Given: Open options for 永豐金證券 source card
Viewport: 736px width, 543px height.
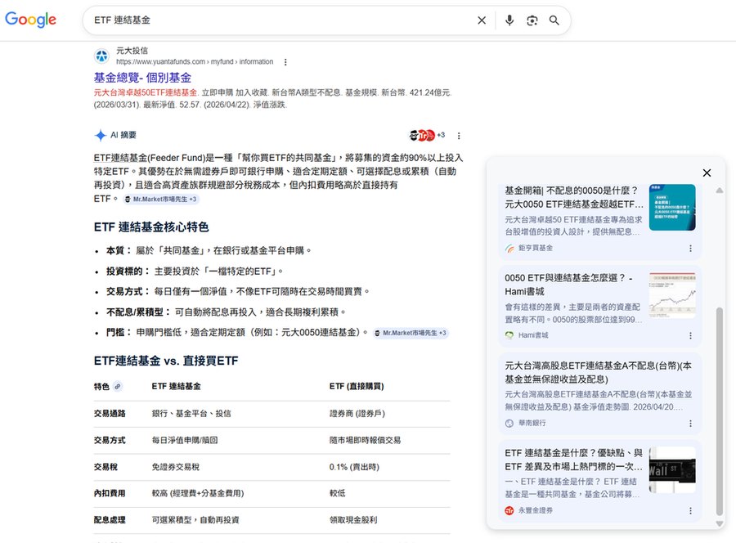Looking at the screenshot, I should [690, 510].
